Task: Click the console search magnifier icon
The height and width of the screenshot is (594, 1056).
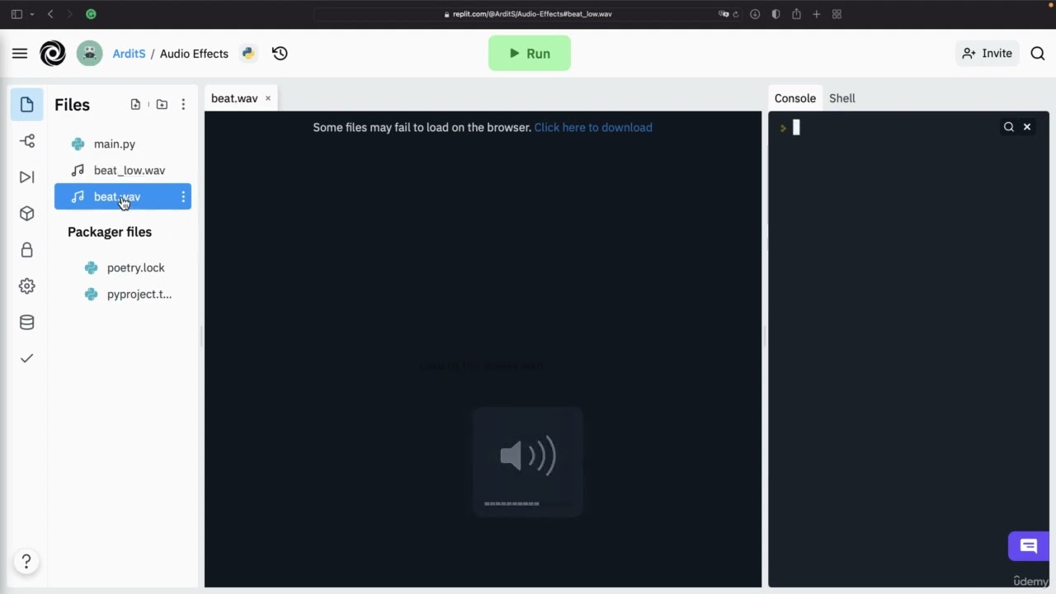Action: (x=1009, y=127)
